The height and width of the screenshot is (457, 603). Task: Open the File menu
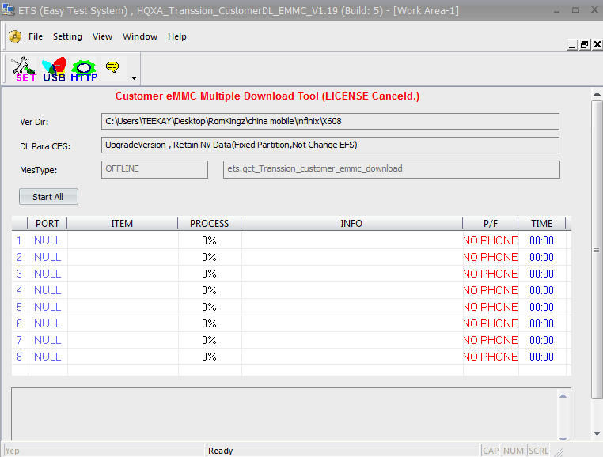tap(36, 36)
